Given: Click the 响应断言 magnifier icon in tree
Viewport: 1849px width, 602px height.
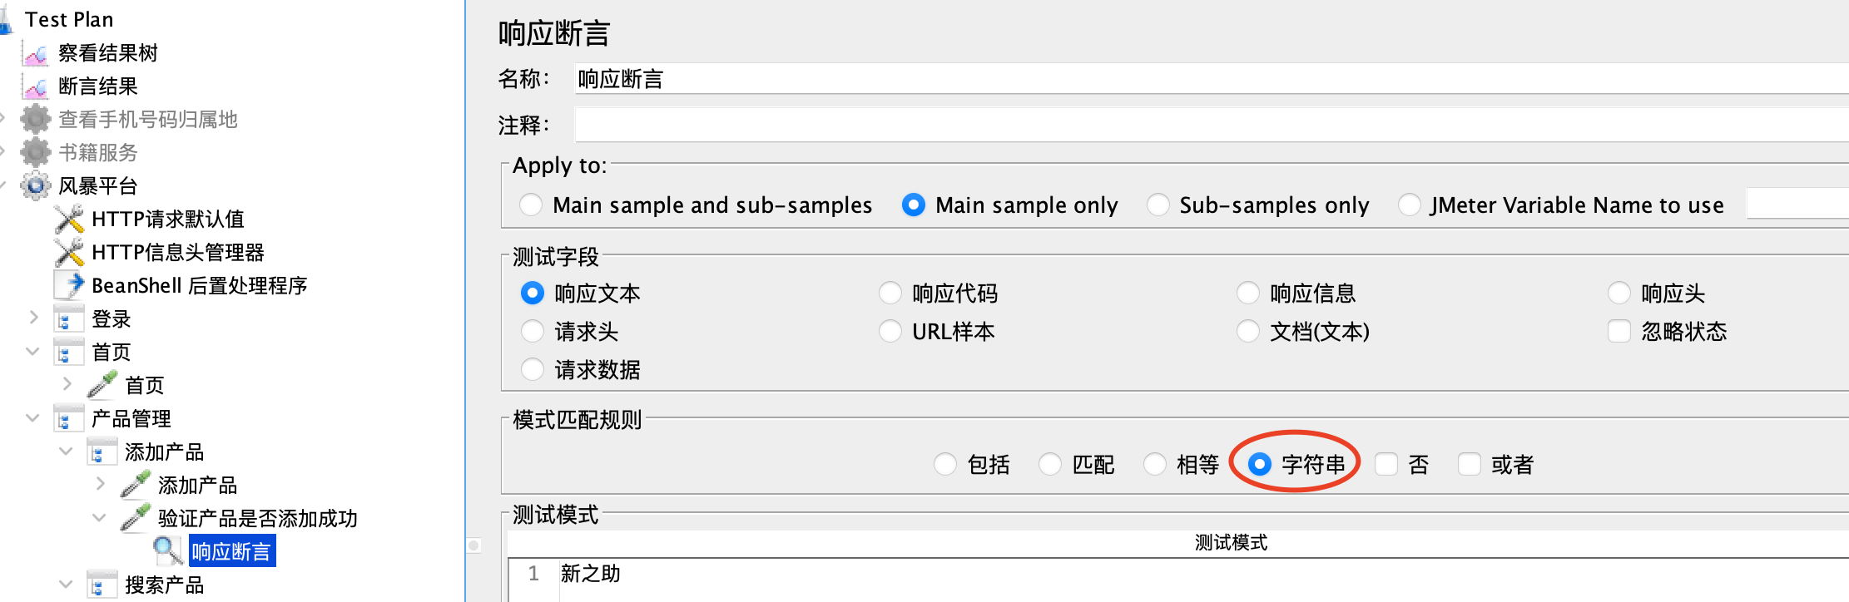Looking at the screenshot, I should click(x=168, y=551).
